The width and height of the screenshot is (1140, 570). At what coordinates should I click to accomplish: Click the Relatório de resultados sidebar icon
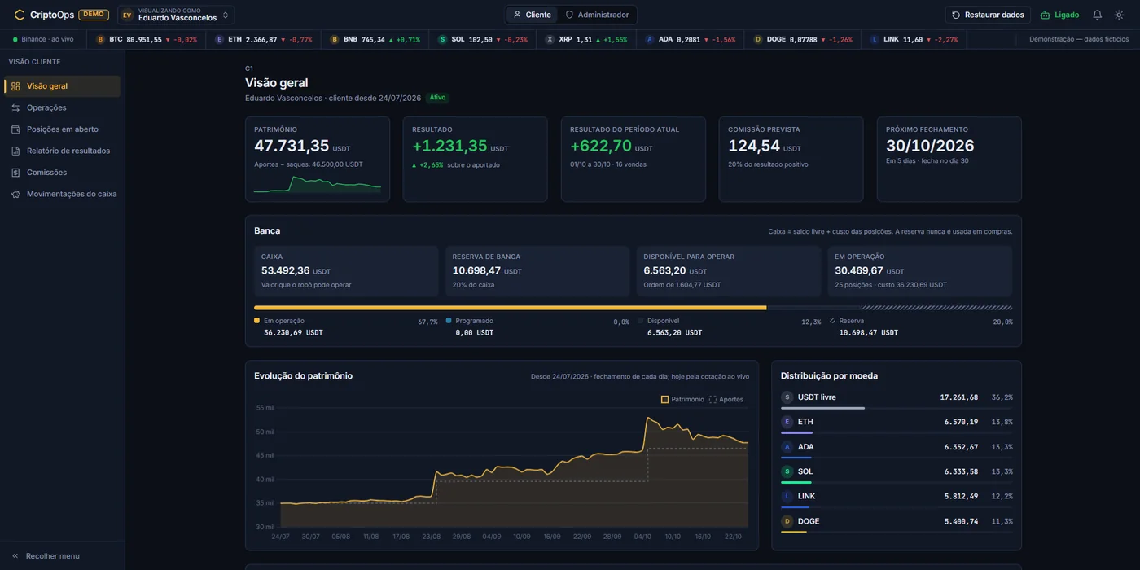(15, 151)
